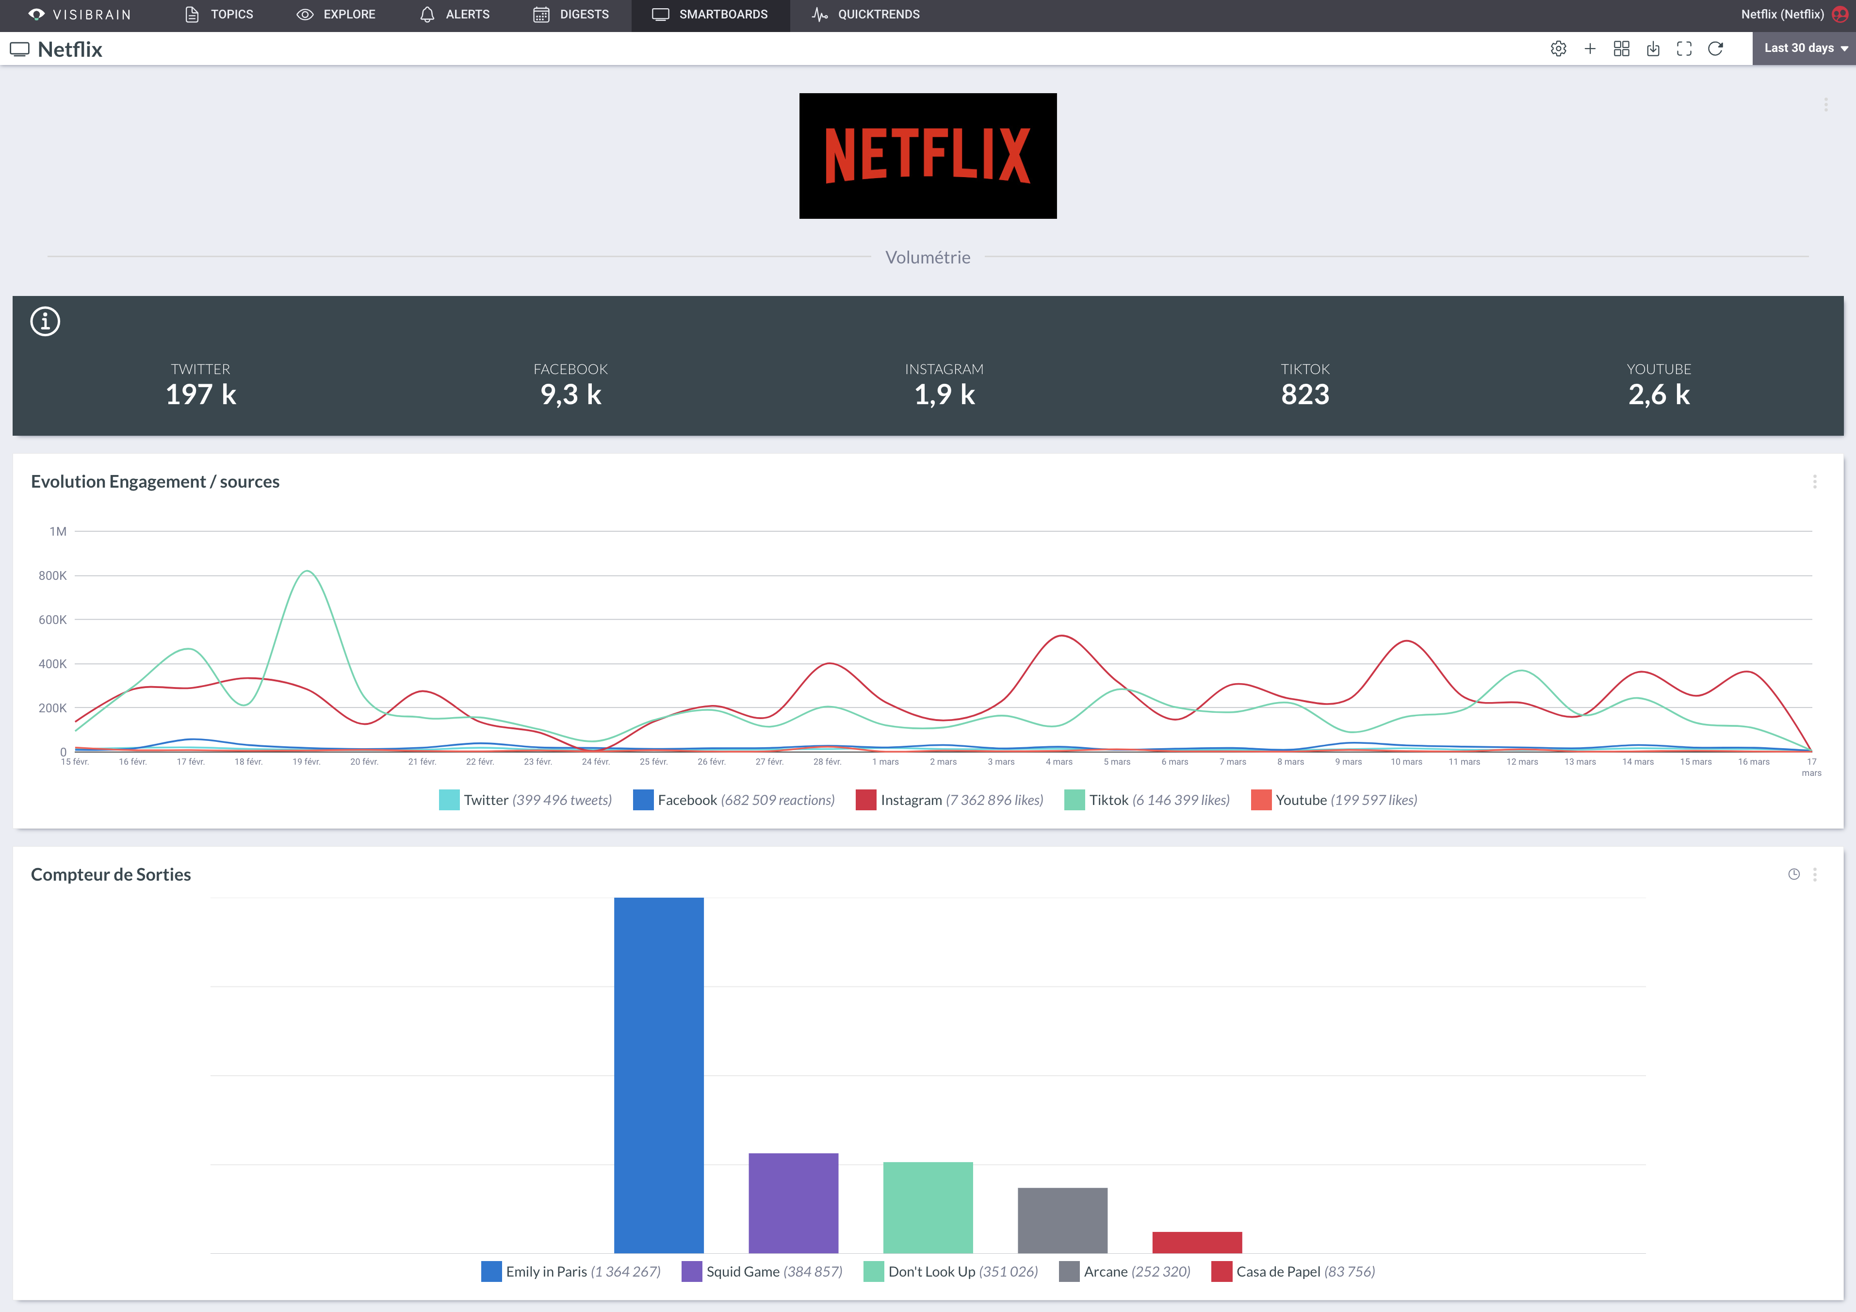The width and height of the screenshot is (1856, 1312).
Task: Enter fullscreen mode
Action: (x=1685, y=49)
